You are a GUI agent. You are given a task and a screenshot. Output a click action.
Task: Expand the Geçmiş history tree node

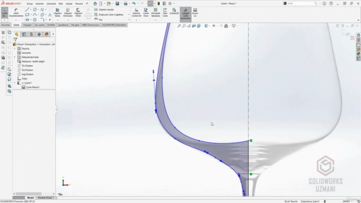tap(15, 48)
